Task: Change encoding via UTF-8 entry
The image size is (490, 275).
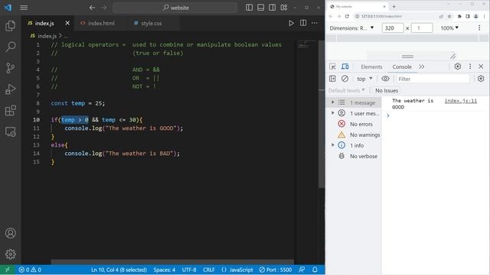Action: click(x=189, y=270)
